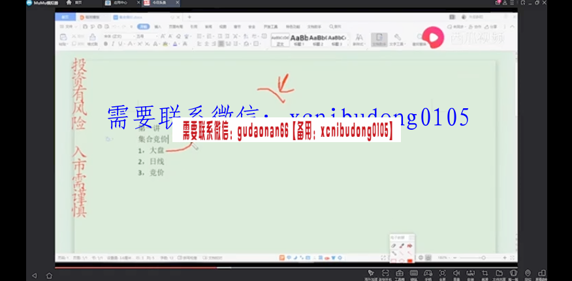Select the eraser in drawing palette
Screen dimensions: 572x281
pyautogui.click(x=394, y=246)
